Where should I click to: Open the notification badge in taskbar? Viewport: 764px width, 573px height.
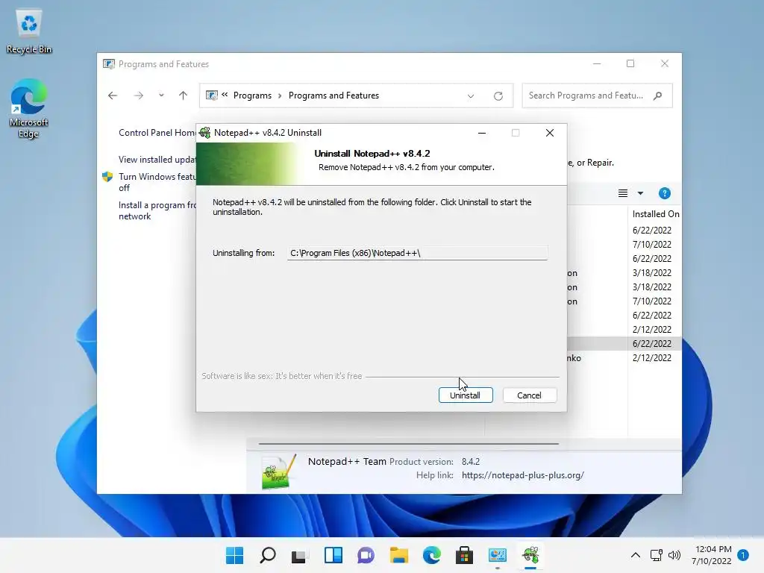pyautogui.click(x=743, y=555)
